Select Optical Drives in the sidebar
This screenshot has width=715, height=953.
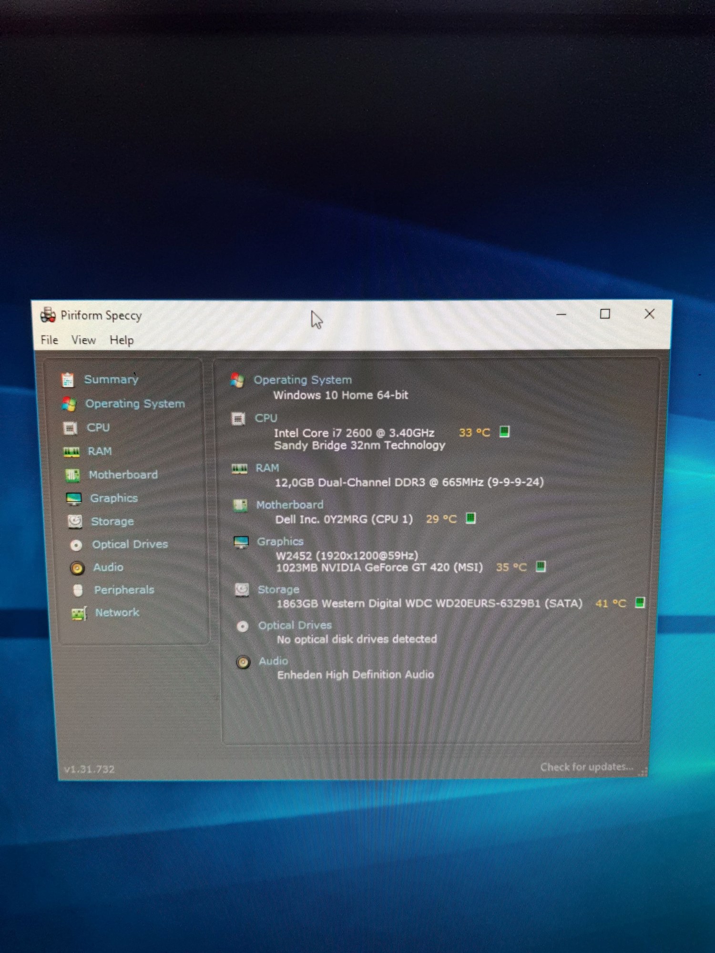pyautogui.click(x=130, y=544)
